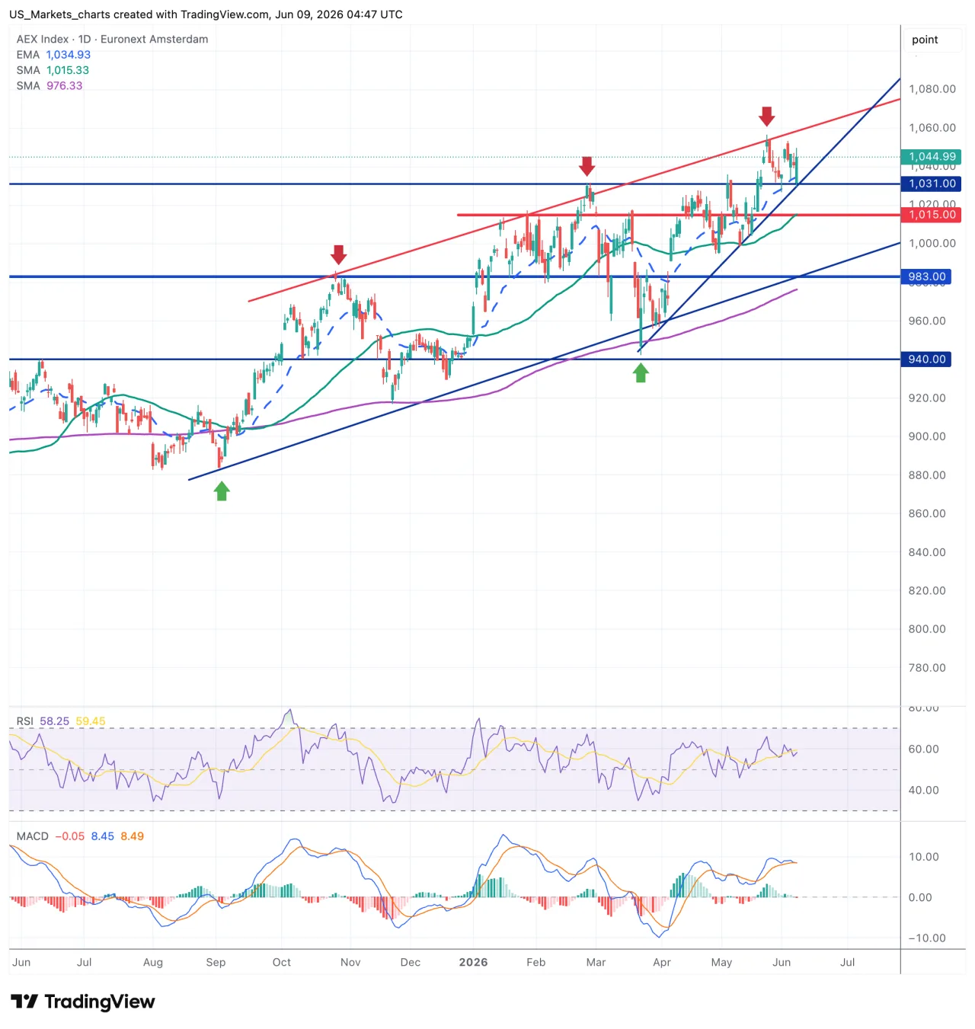The image size is (975, 1029).
Task: Select the green up arrow below the September low
Action: [222, 491]
